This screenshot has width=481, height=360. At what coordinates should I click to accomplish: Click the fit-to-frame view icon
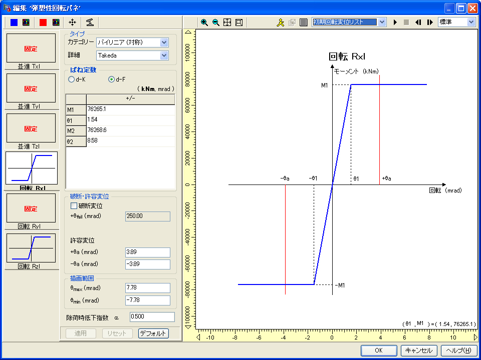[239, 22]
